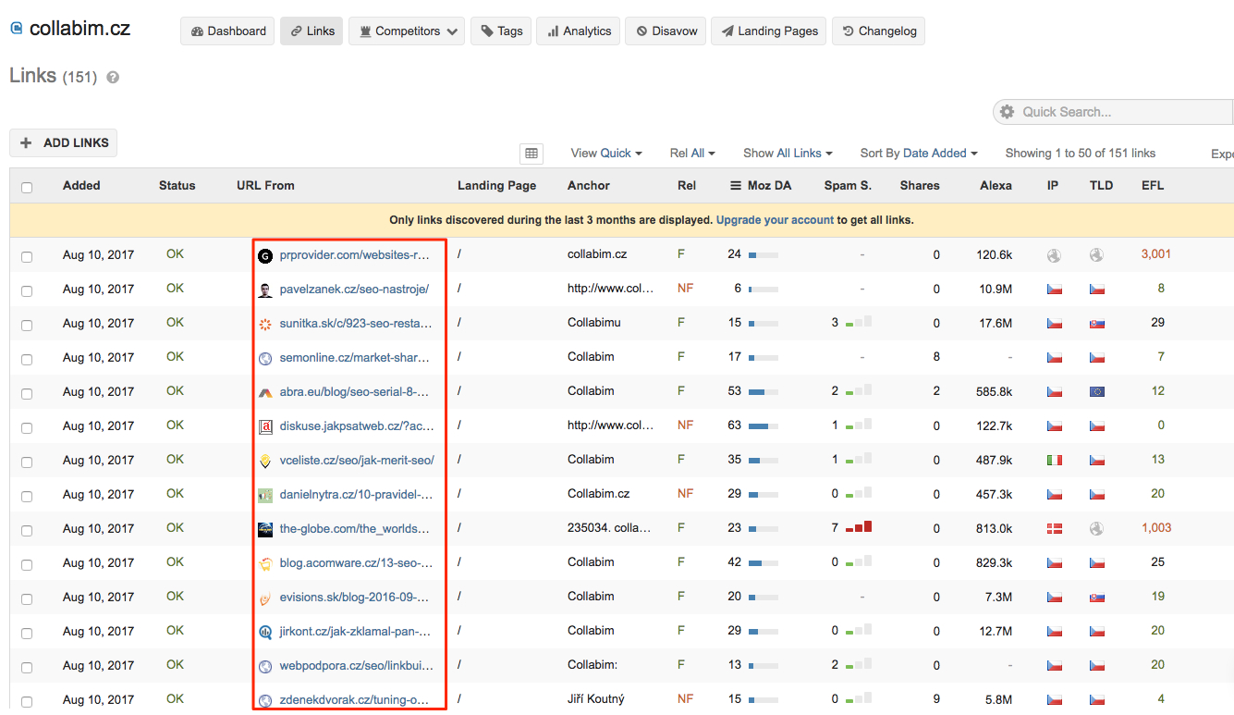Open the Dashboard tab
This screenshot has width=1234, height=715.
tap(228, 31)
